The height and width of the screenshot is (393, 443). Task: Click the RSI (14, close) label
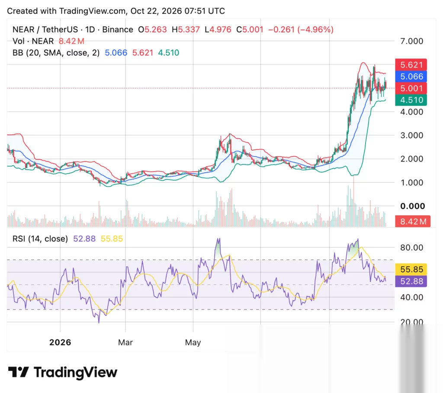40,239
